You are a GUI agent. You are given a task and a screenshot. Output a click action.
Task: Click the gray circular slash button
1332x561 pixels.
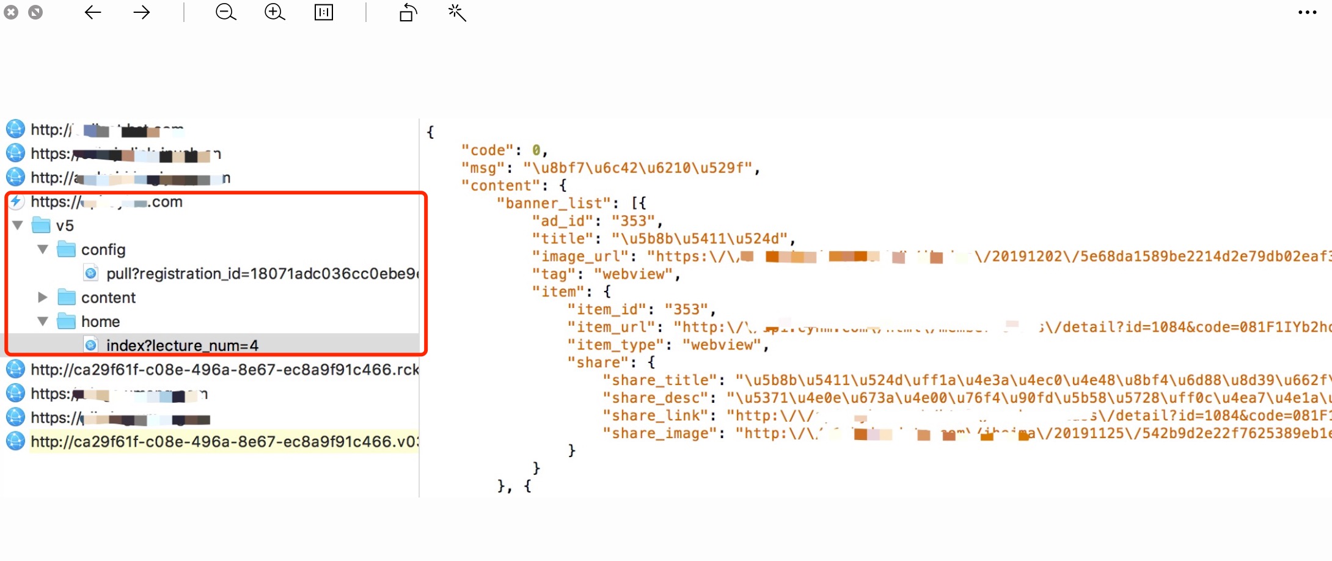coord(35,12)
